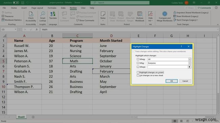Image resolution: width=220 pixels, height=123 pixels.
Task: Switch to the View tab
Action: (83, 8)
